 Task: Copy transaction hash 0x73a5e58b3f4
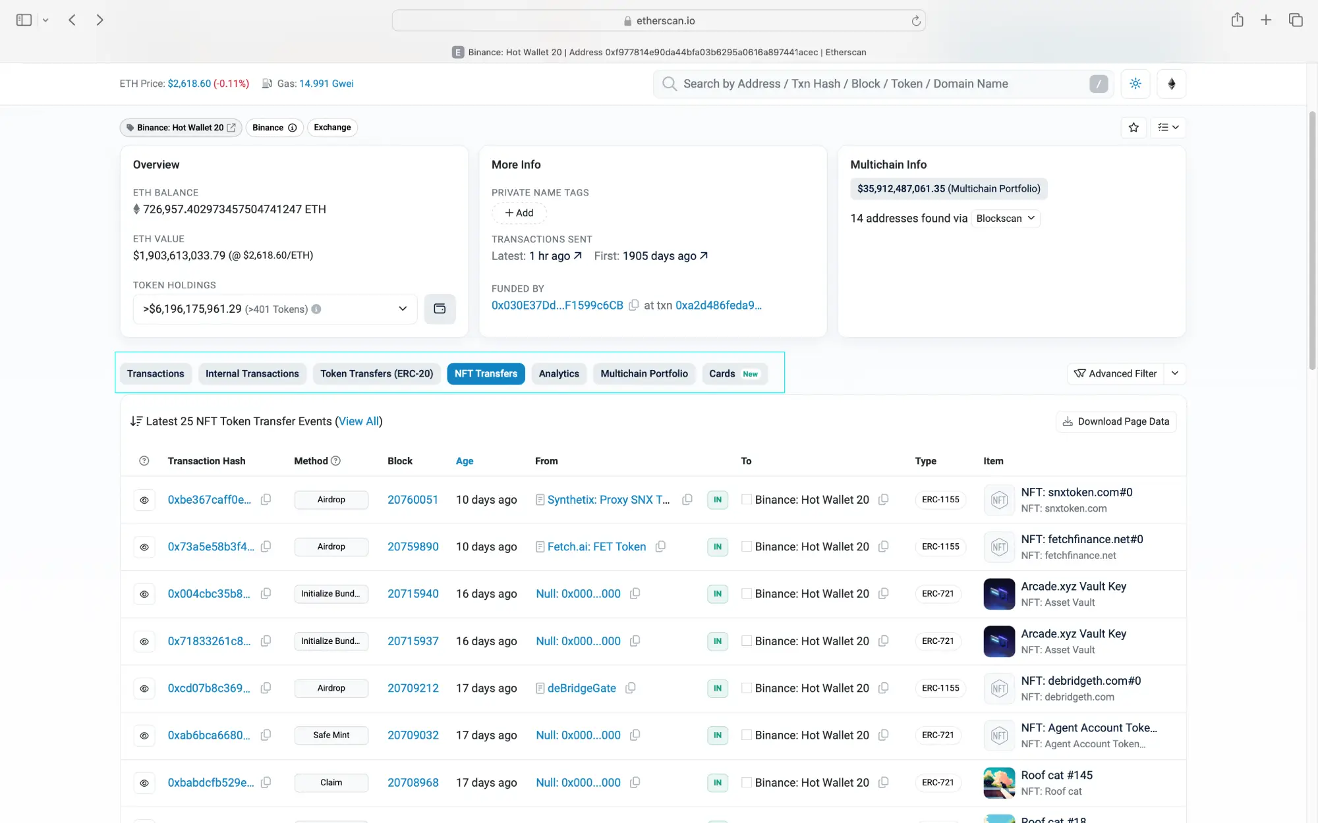266,546
